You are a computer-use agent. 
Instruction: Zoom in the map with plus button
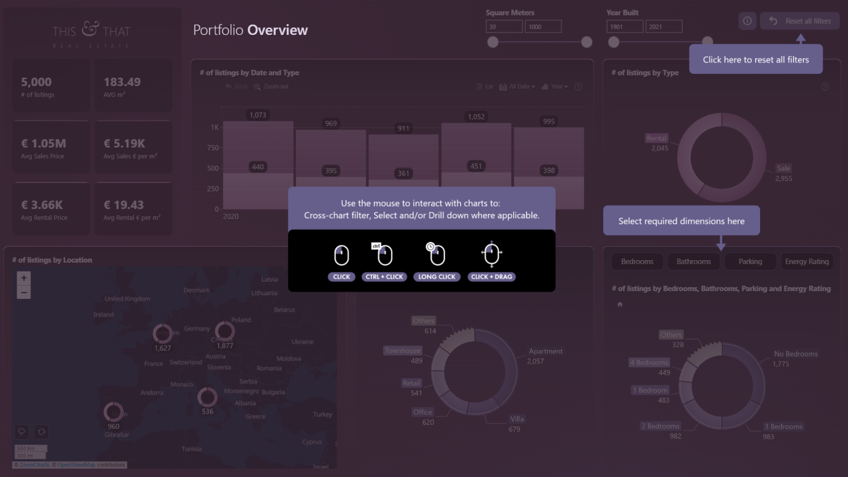point(24,278)
